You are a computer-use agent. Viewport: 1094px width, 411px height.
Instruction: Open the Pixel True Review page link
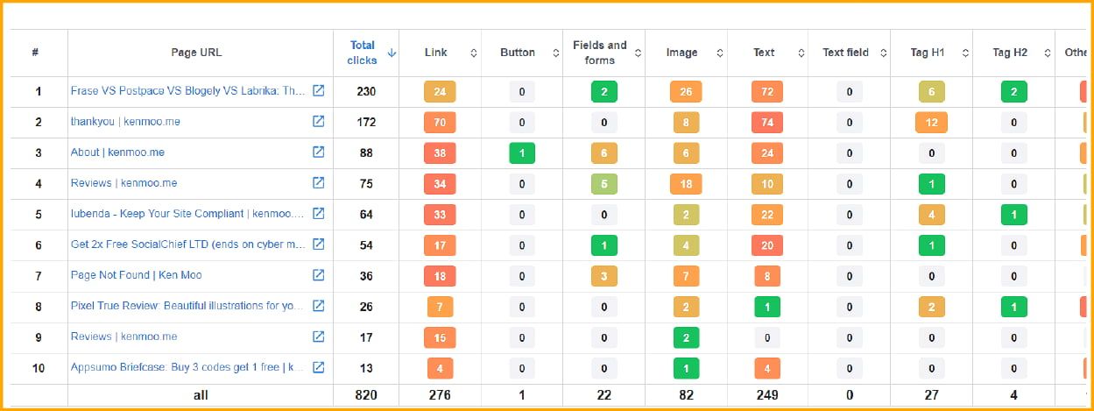[x=187, y=306]
